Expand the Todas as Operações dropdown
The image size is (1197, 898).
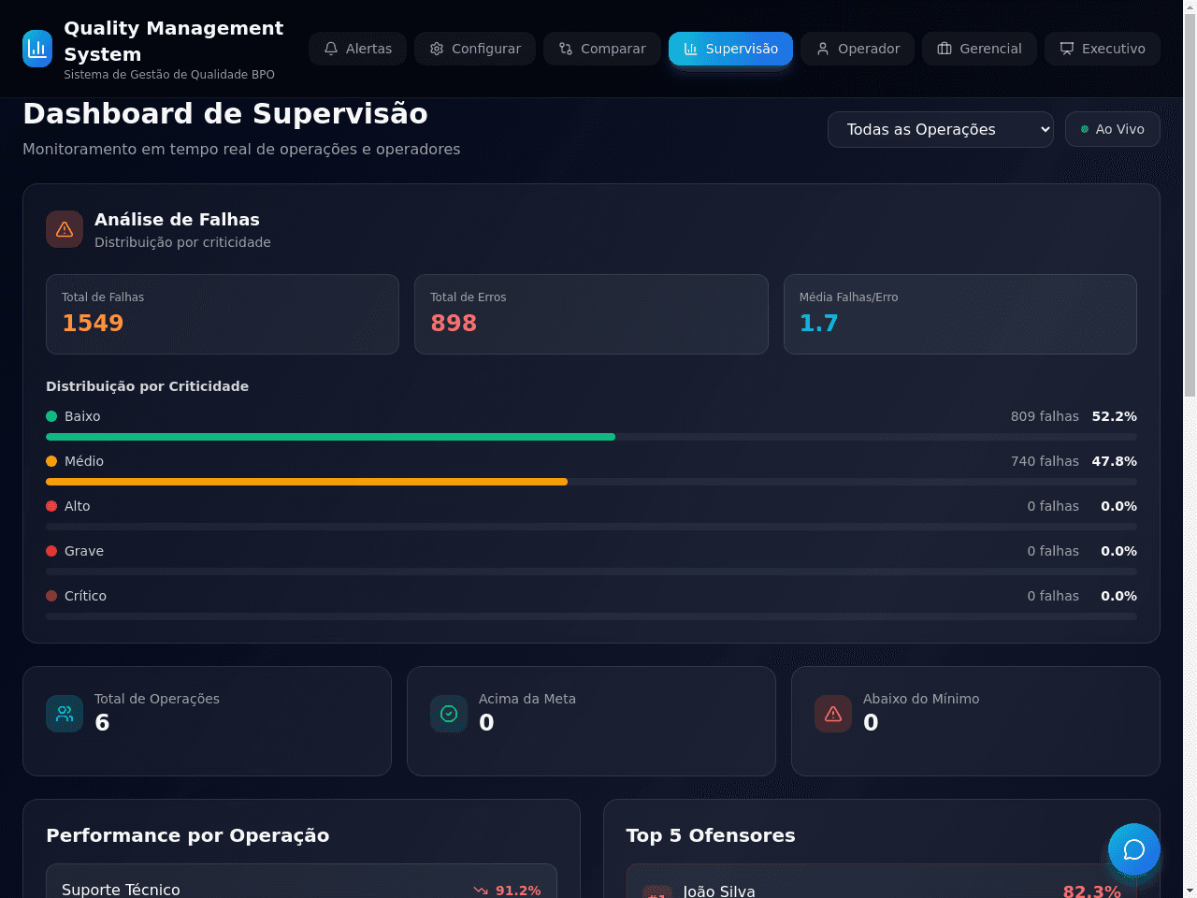(x=941, y=129)
